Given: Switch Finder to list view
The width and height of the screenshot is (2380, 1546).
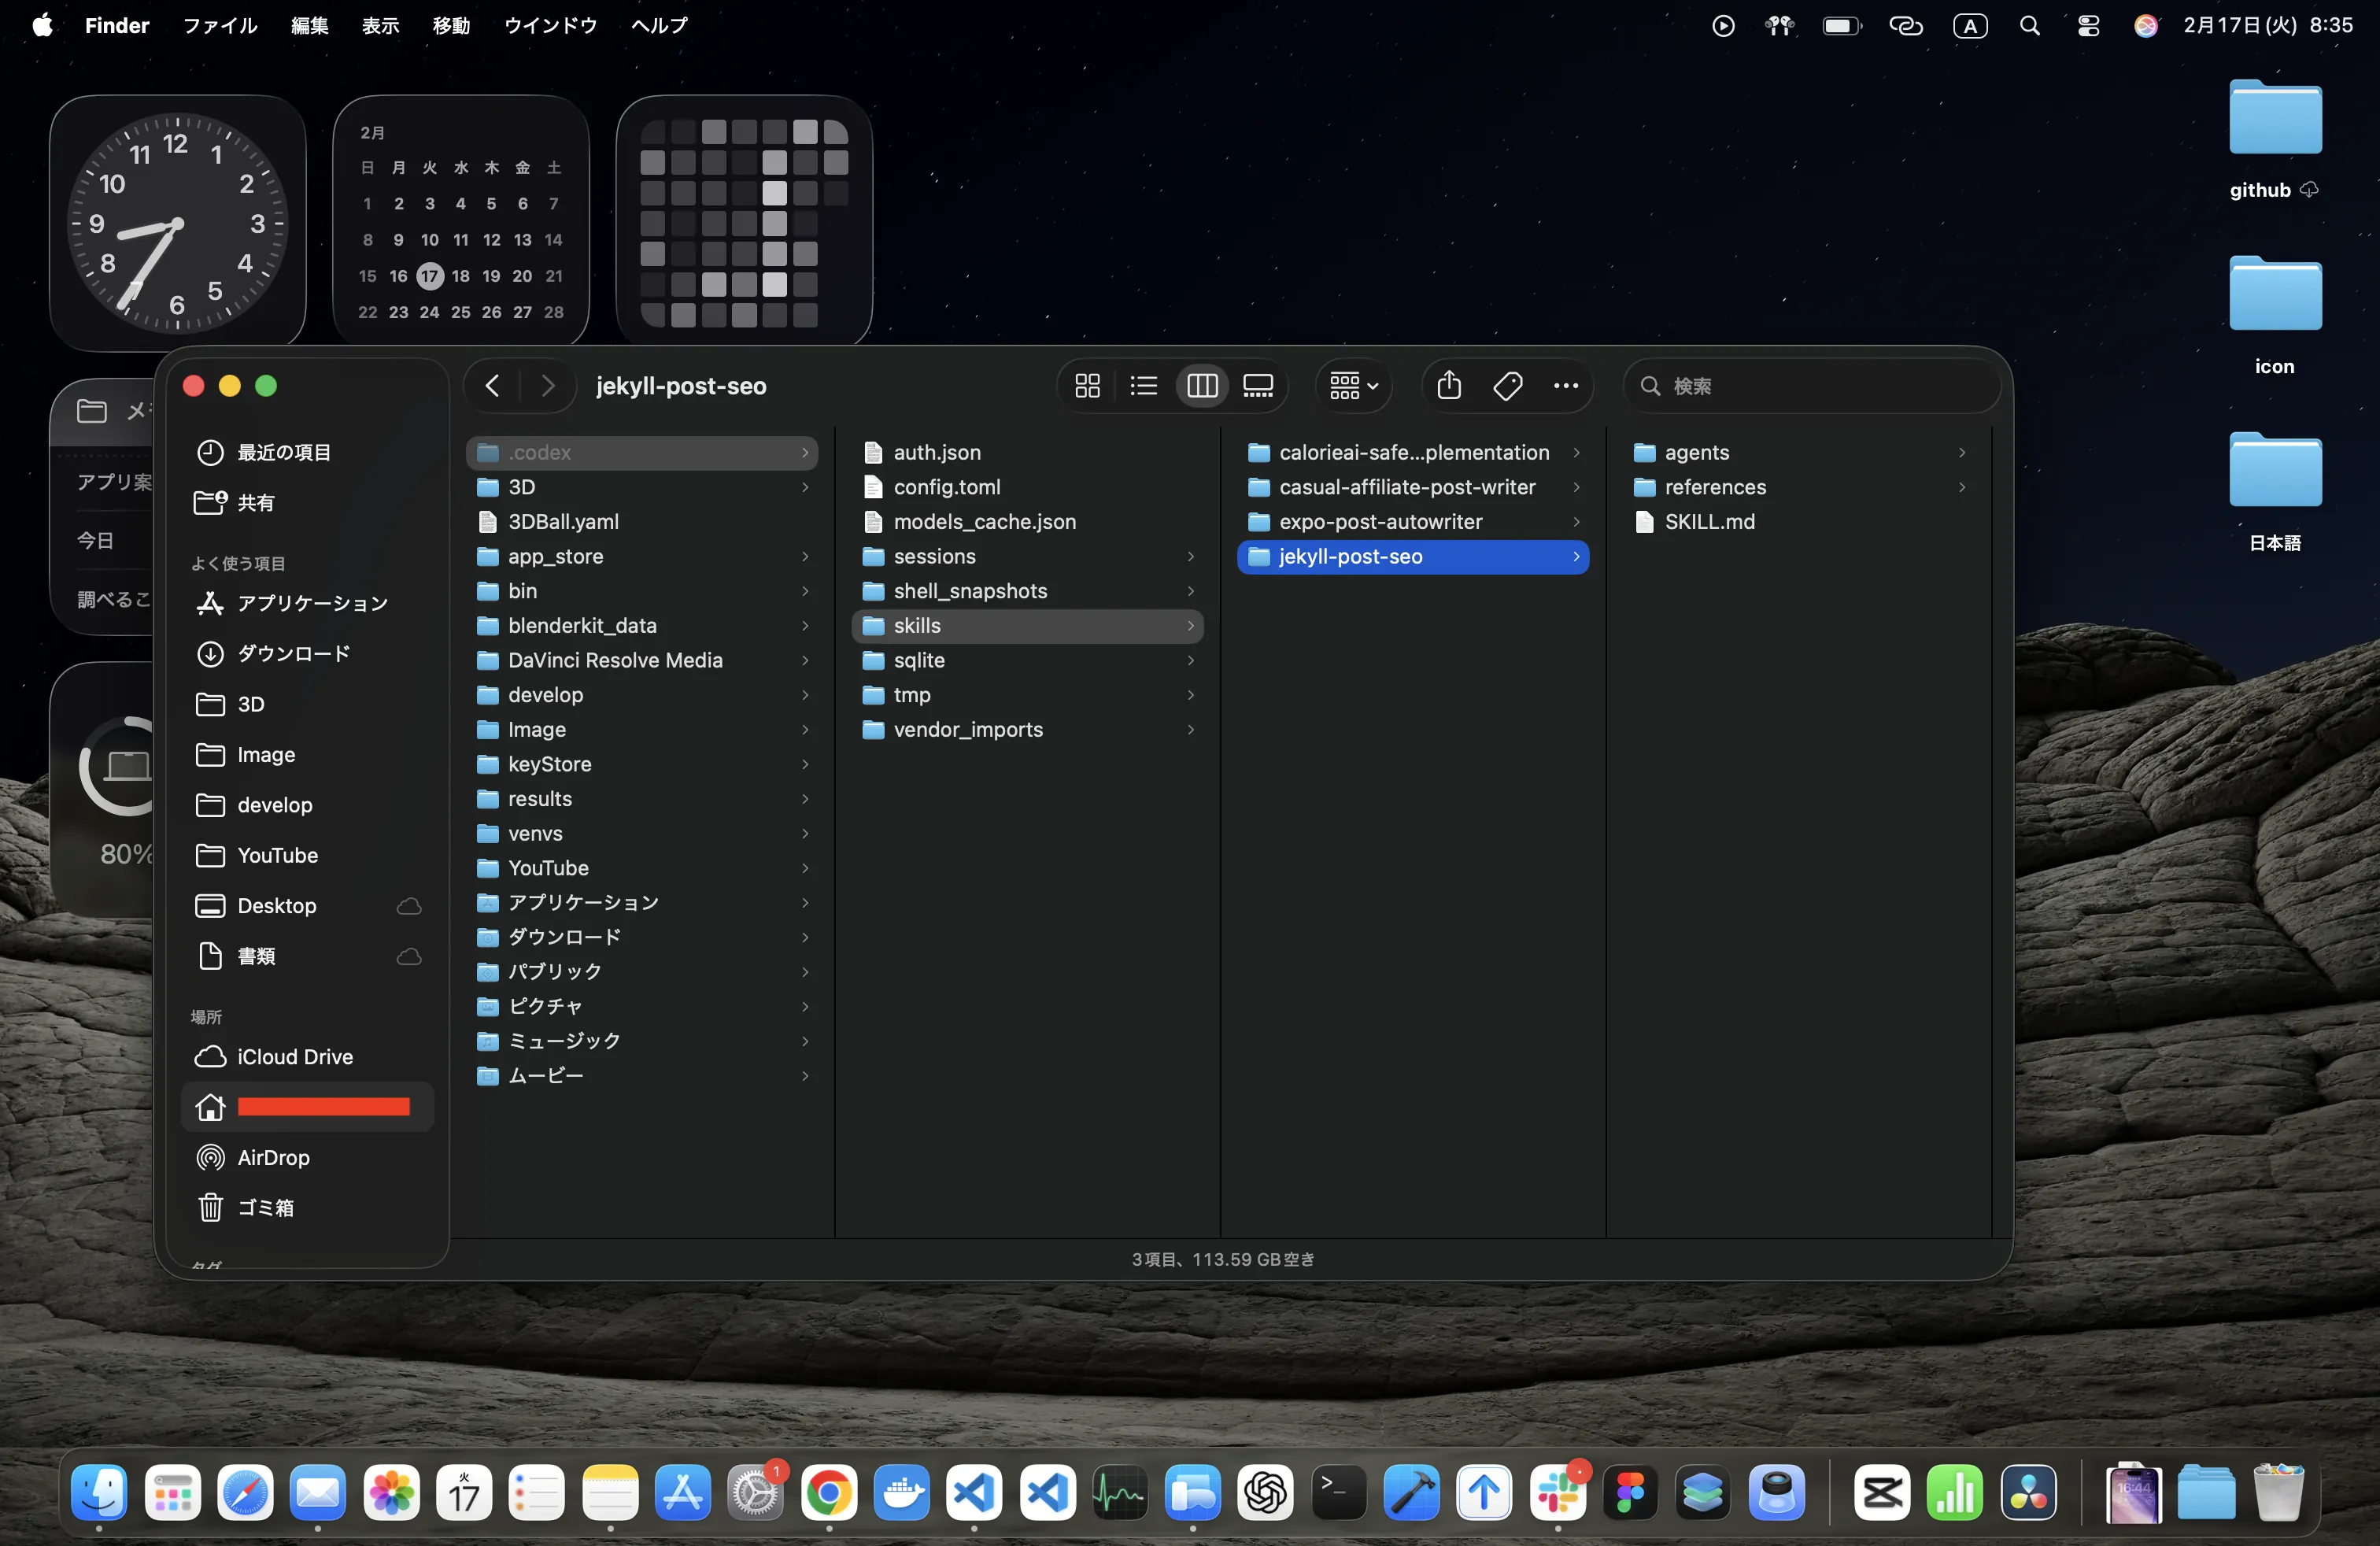Looking at the screenshot, I should click(1143, 386).
